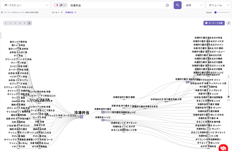Open the JP country selector
This screenshot has width=232, height=151.
click(x=60, y=5)
